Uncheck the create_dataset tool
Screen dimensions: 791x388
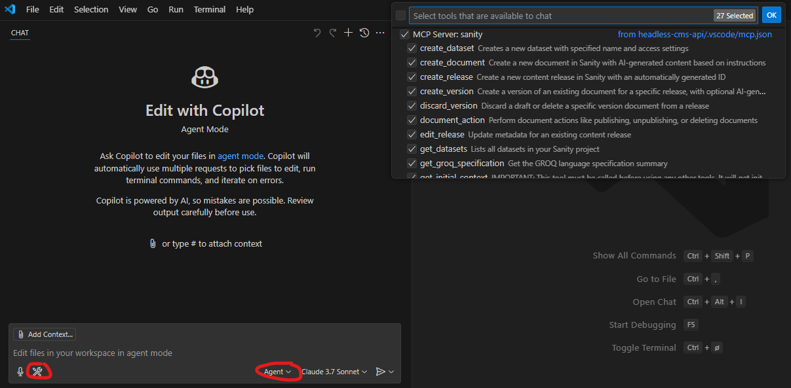pyautogui.click(x=411, y=48)
